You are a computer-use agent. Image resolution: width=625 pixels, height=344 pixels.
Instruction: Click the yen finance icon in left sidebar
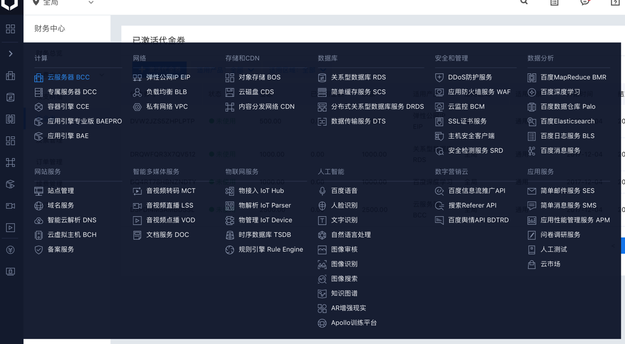pyautogui.click(x=10, y=249)
